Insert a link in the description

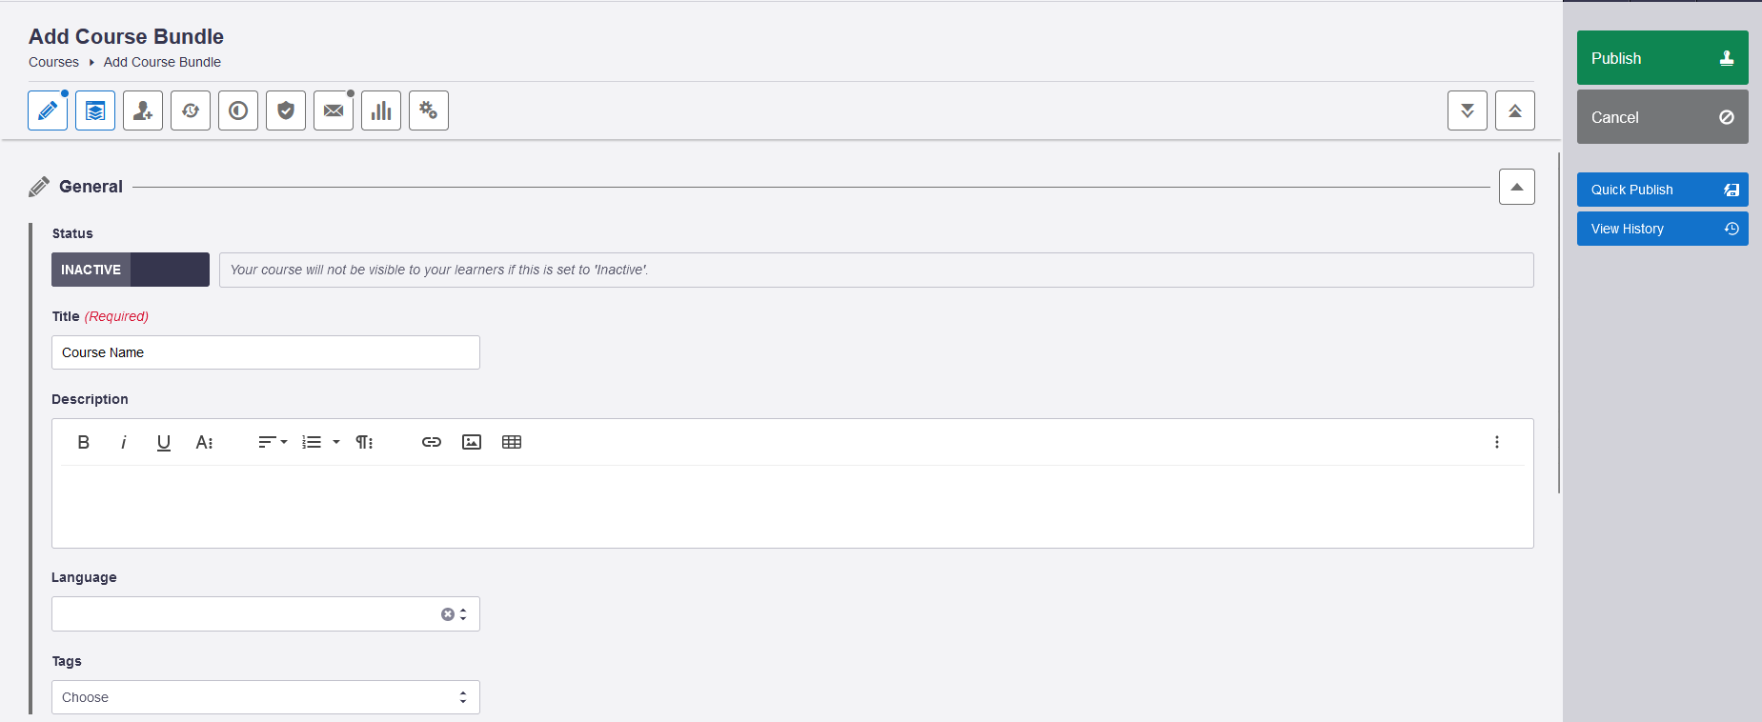click(432, 442)
